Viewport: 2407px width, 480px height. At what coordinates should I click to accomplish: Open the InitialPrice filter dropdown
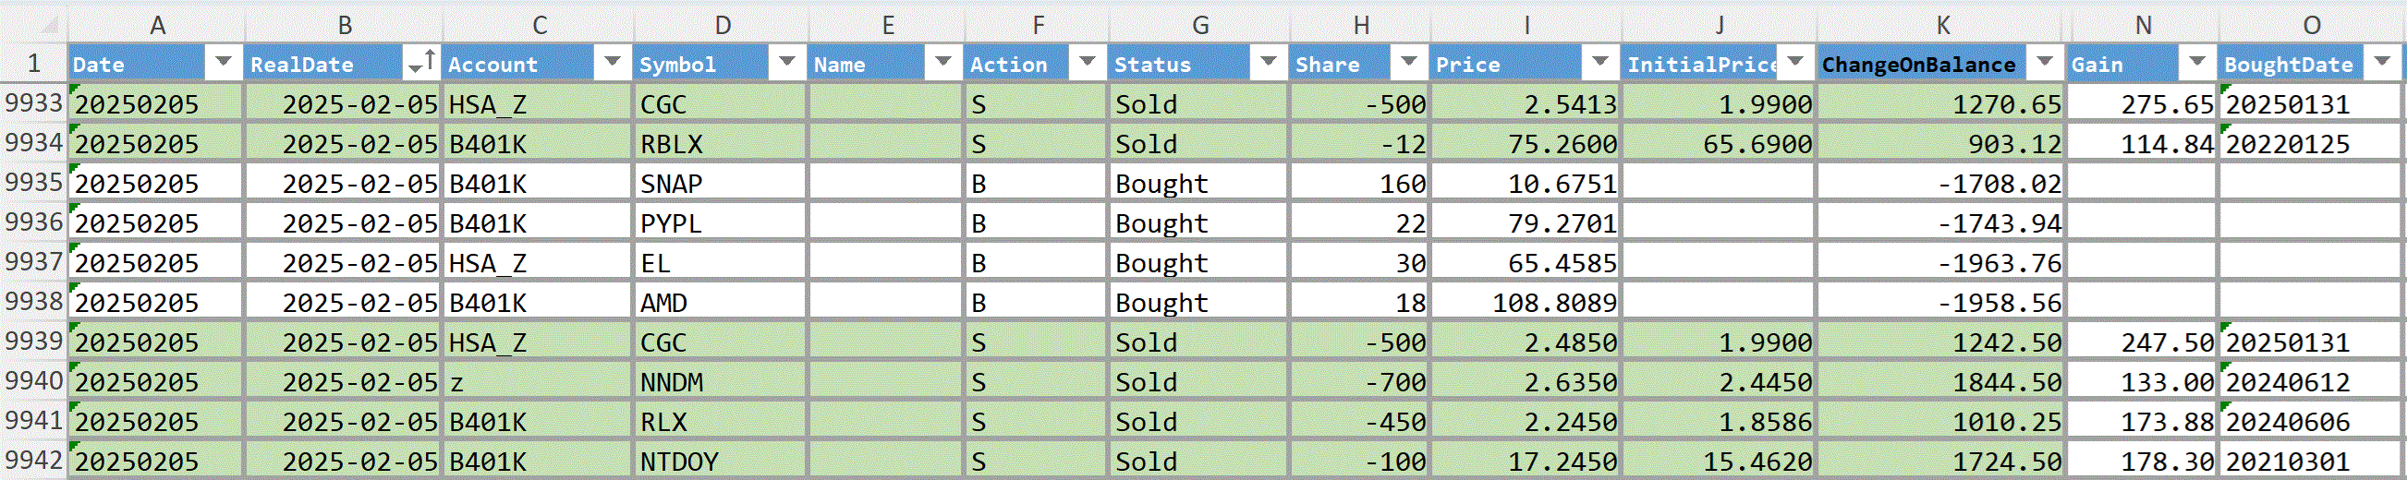click(1795, 63)
